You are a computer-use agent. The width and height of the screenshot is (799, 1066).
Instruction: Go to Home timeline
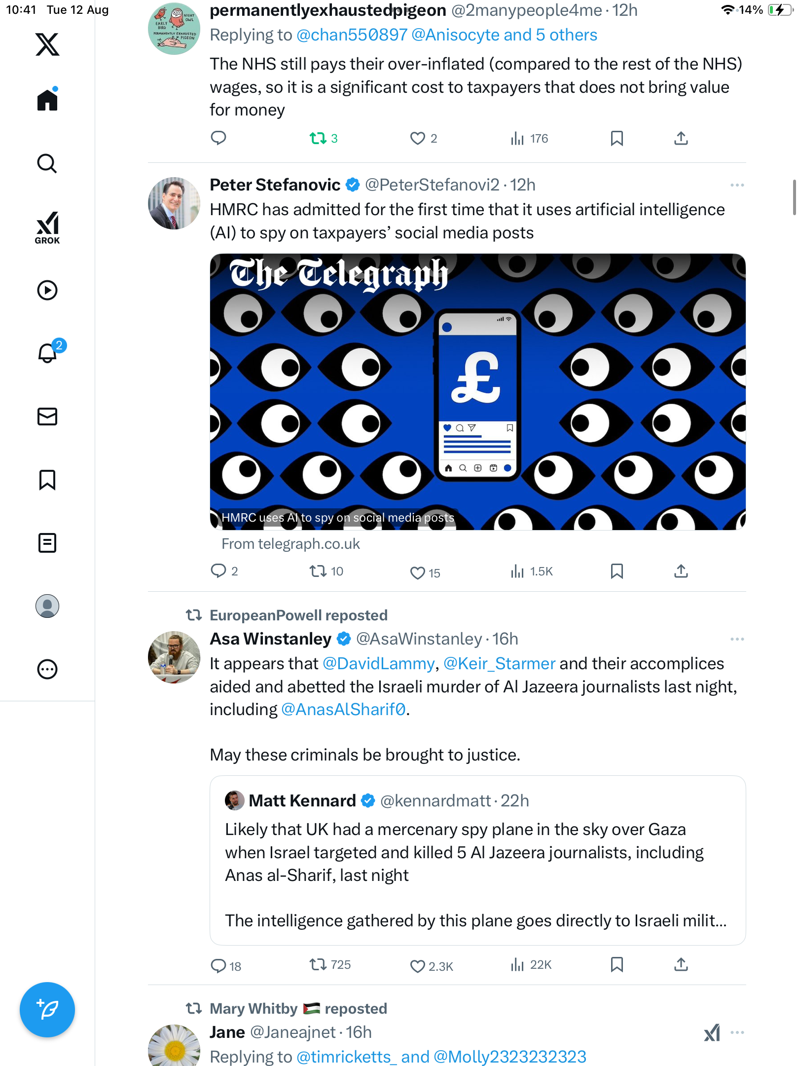click(x=47, y=100)
